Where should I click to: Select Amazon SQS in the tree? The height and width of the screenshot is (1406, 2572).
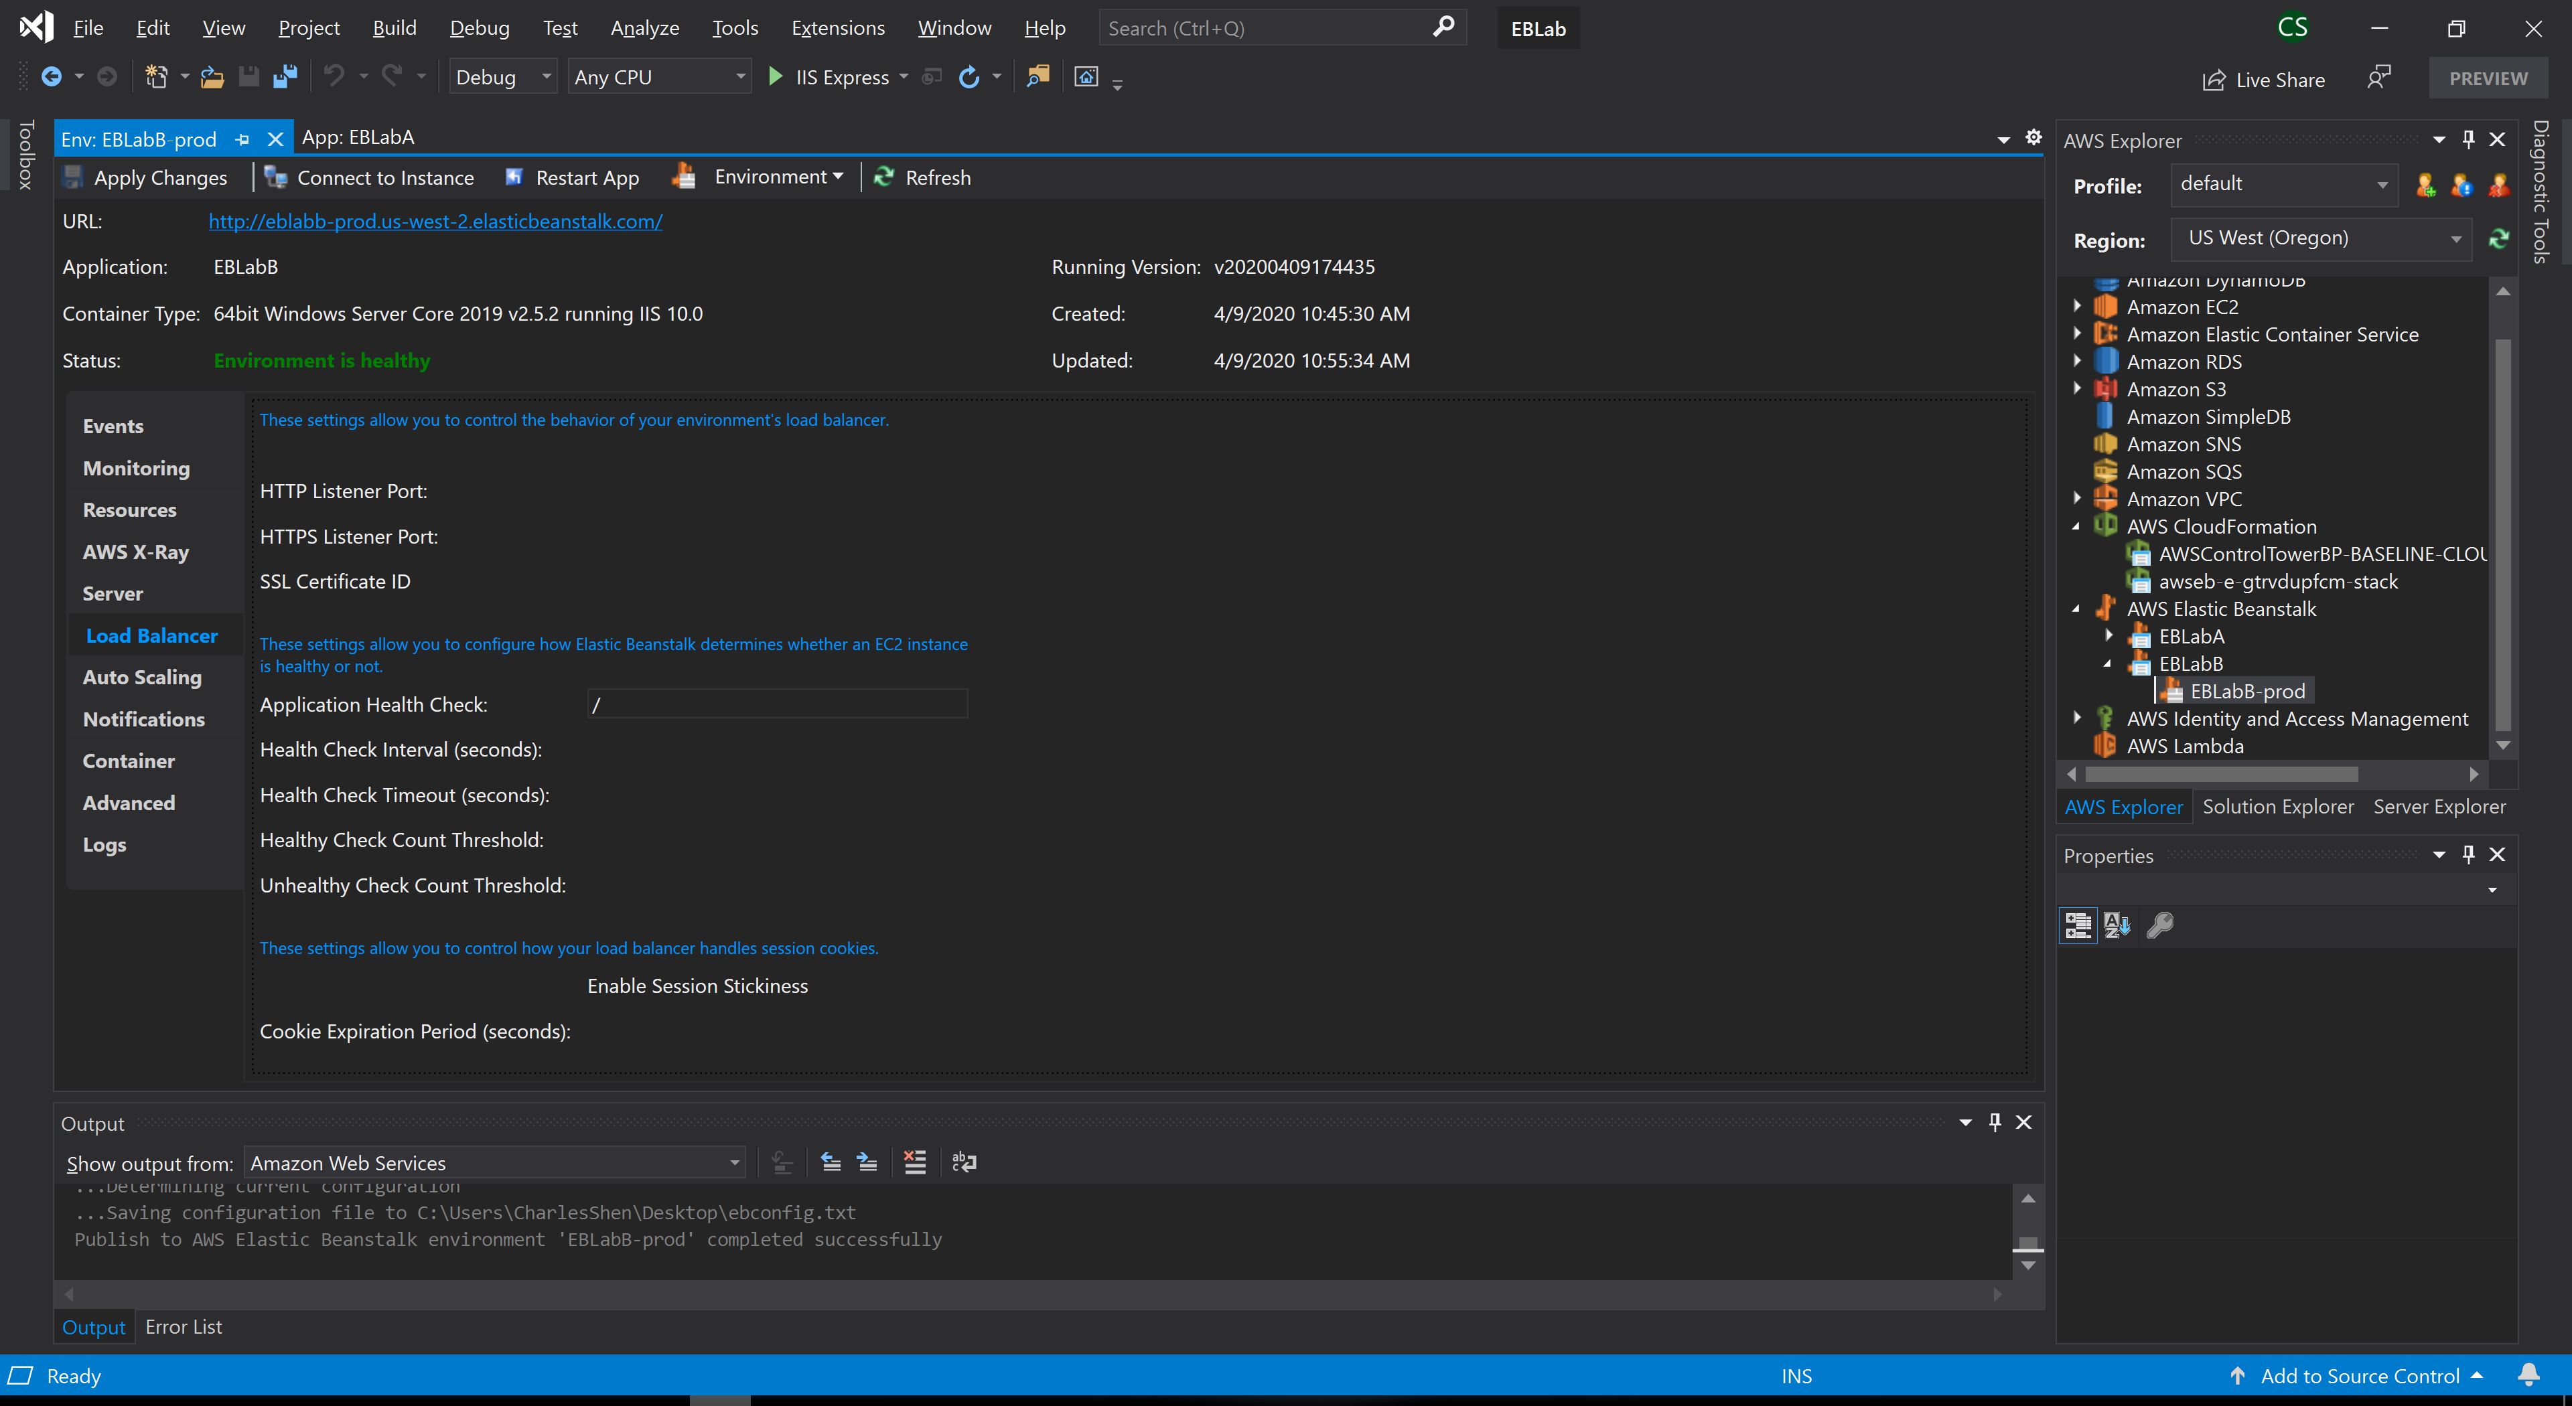(2184, 471)
